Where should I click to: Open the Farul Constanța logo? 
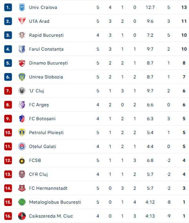point(22,49)
